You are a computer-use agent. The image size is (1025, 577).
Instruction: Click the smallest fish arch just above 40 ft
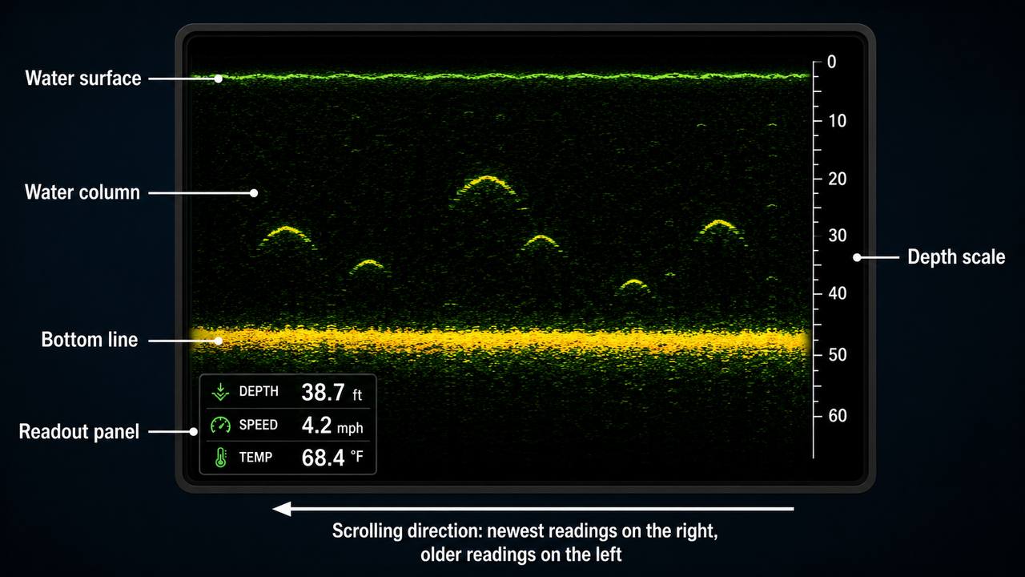pyautogui.click(x=633, y=284)
